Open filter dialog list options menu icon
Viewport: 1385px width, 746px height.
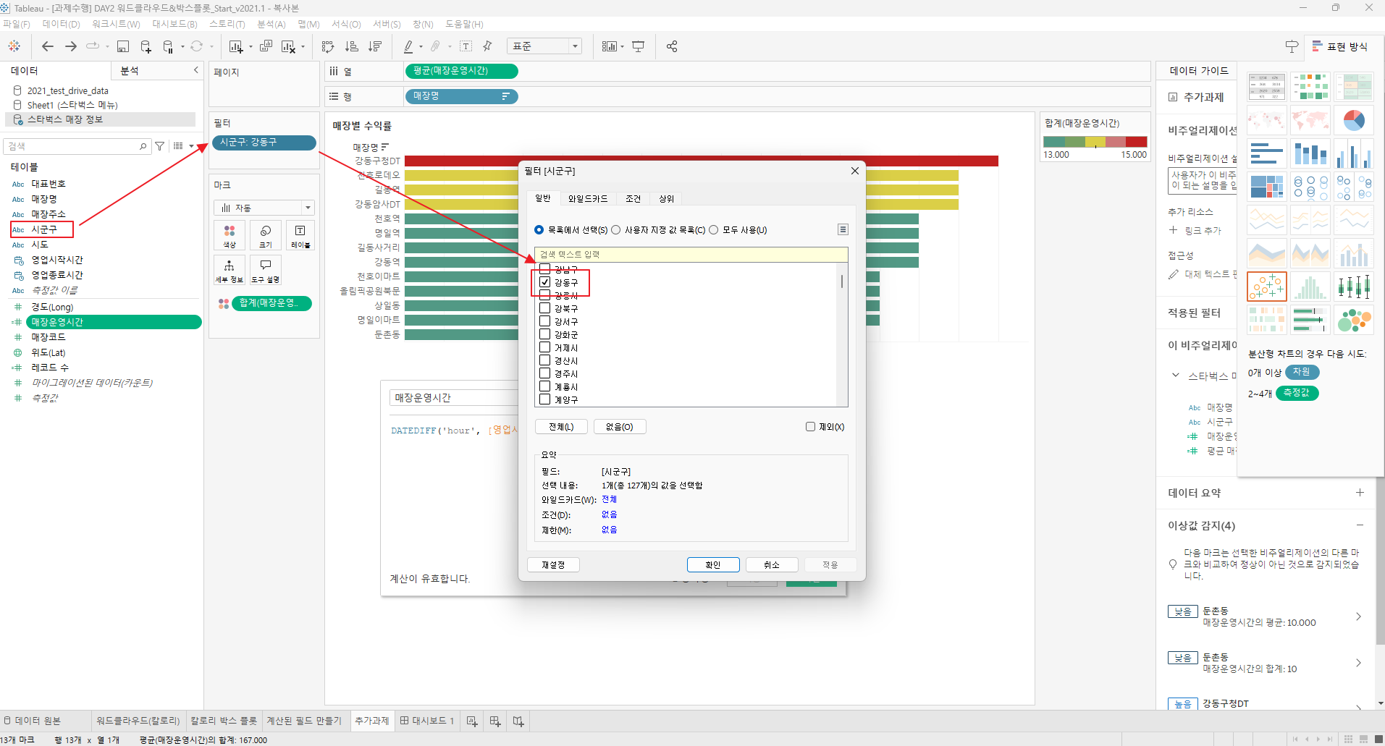point(843,229)
